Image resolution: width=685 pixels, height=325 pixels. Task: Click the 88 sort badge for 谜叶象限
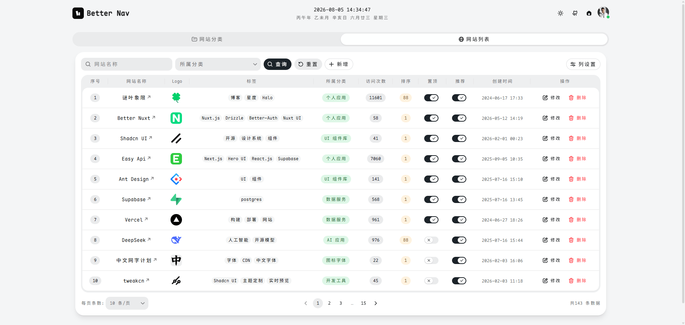[x=406, y=98]
